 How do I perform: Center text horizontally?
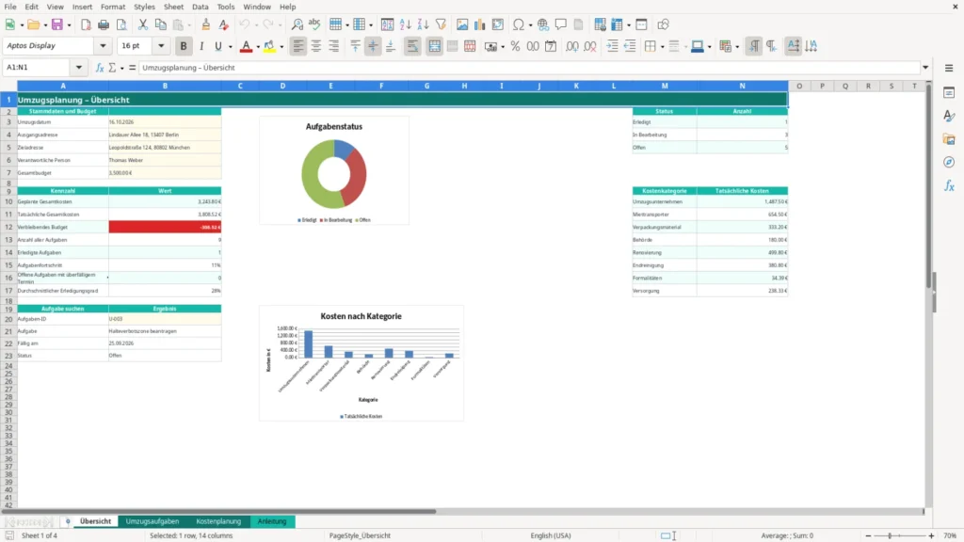[x=316, y=46]
